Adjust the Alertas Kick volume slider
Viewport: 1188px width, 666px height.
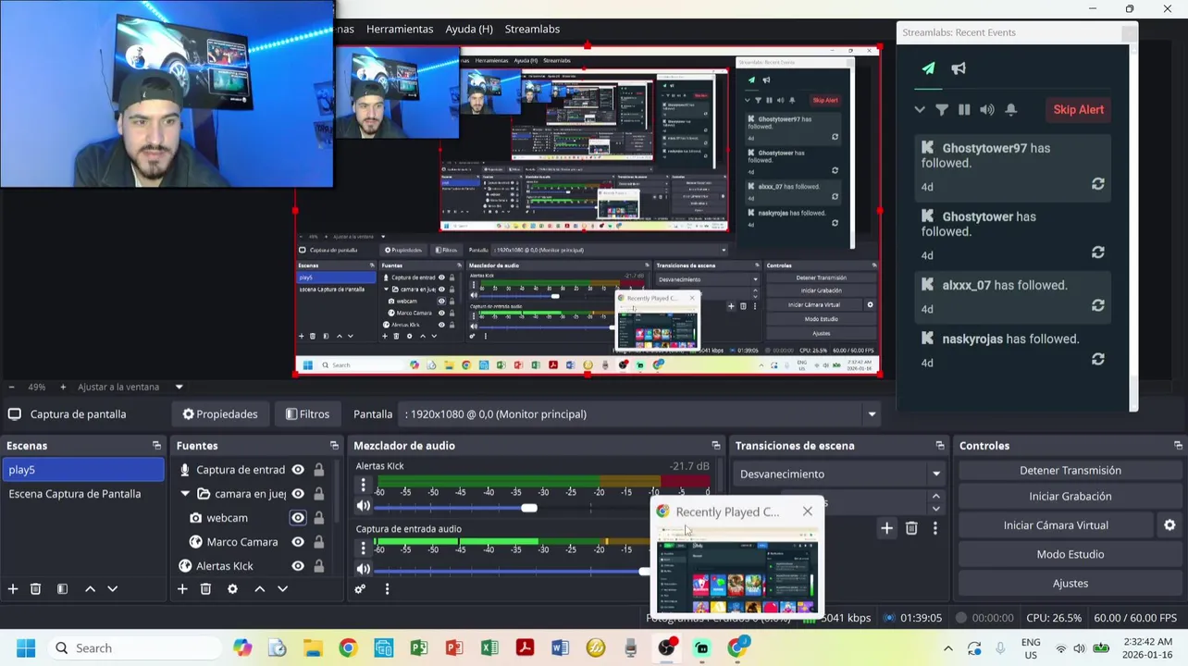528,507
